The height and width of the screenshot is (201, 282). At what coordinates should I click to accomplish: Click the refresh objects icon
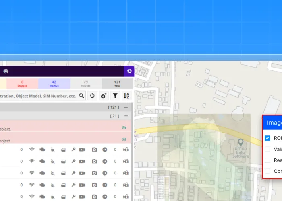click(x=92, y=96)
